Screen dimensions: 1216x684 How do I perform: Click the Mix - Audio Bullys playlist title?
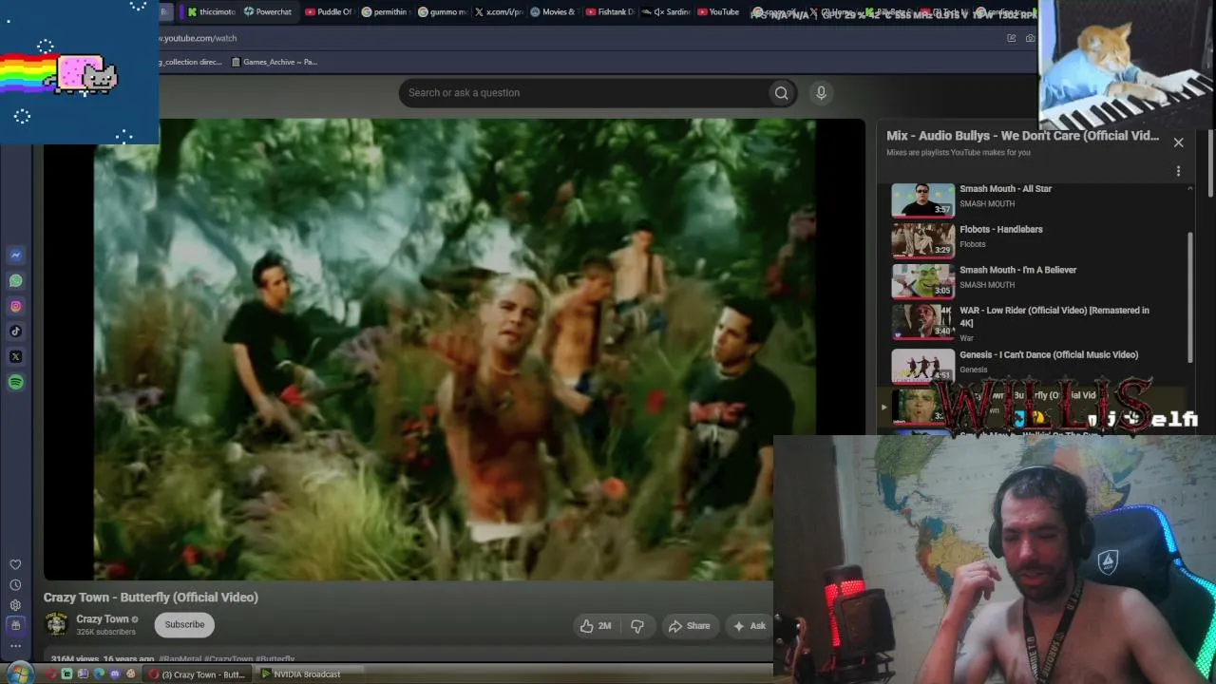coord(1022,136)
